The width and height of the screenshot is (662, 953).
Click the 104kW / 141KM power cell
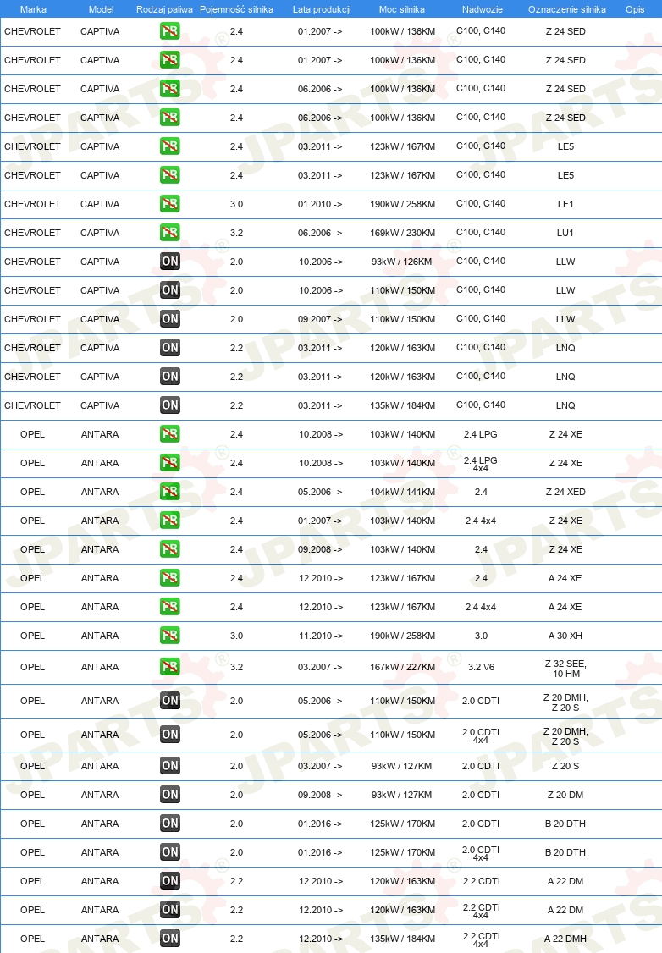coord(402,492)
